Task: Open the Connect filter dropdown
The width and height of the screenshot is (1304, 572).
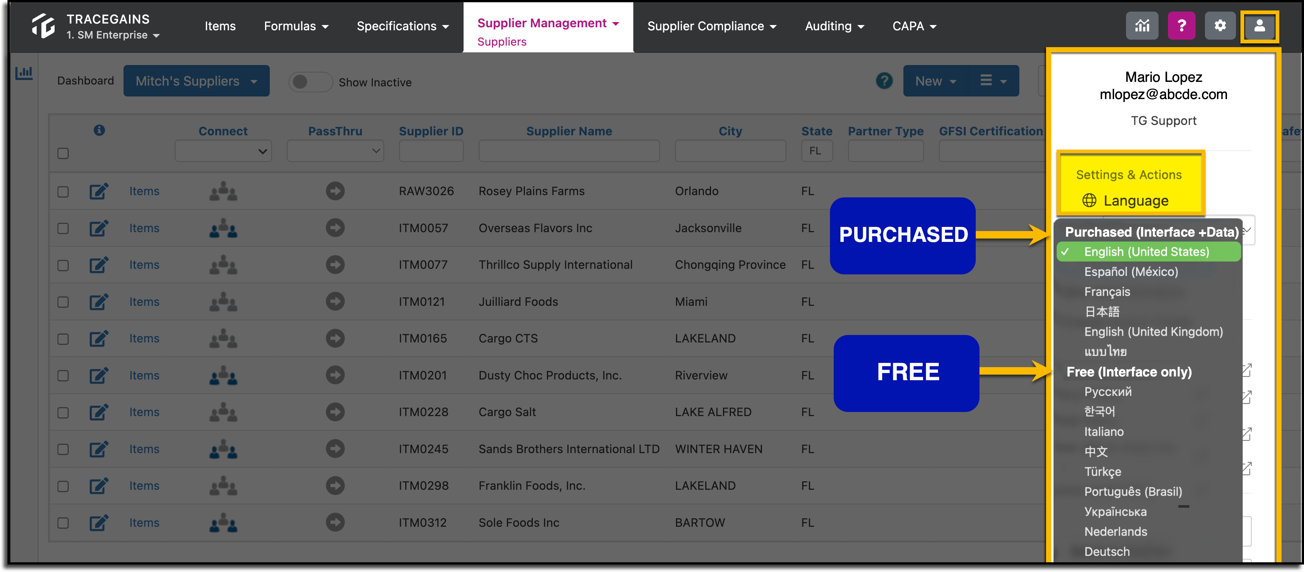Action: pos(223,151)
